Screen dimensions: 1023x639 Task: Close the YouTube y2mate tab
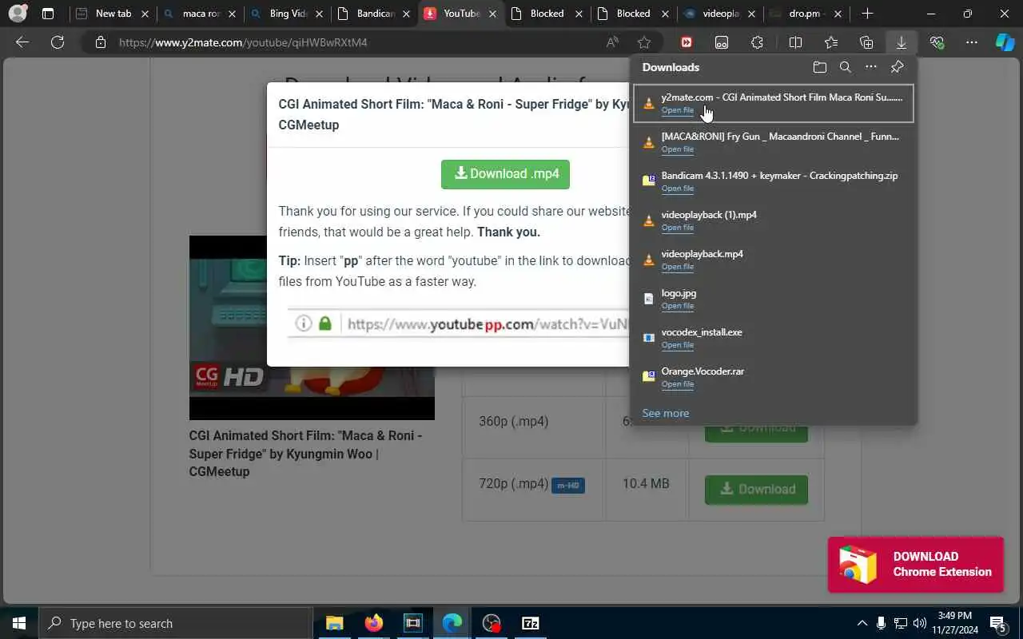tap(493, 14)
